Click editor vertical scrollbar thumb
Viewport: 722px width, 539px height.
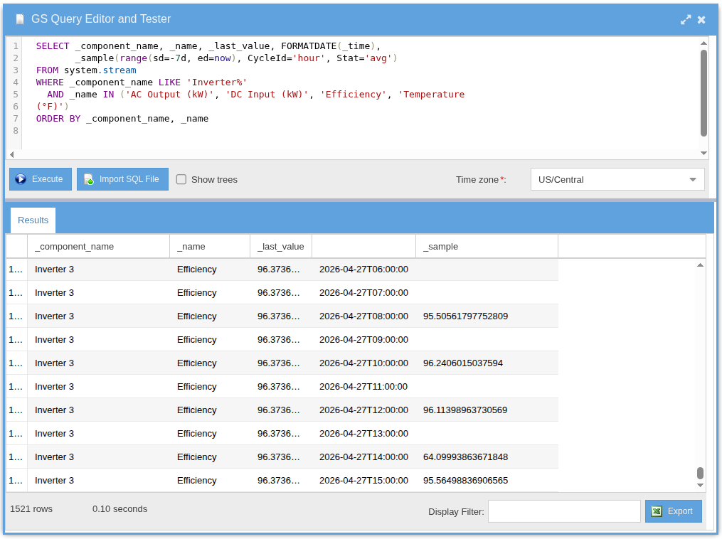pos(704,93)
